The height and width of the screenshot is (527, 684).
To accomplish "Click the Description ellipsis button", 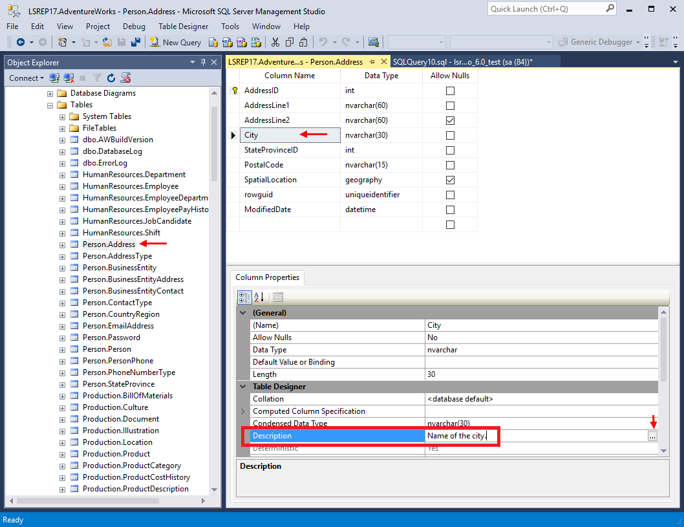I will click(652, 436).
